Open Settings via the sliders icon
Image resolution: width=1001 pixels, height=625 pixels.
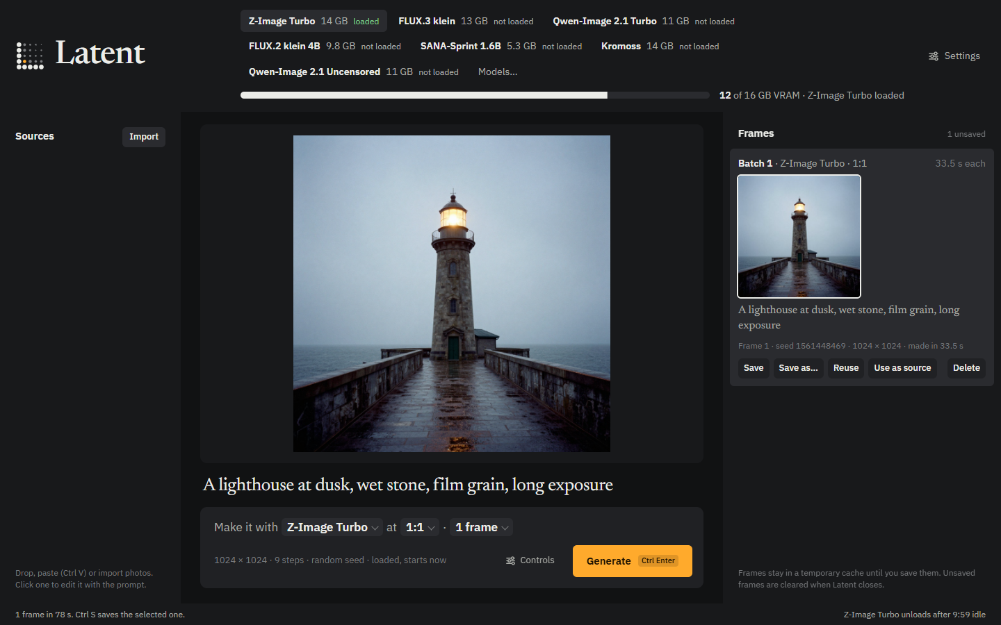tap(934, 56)
